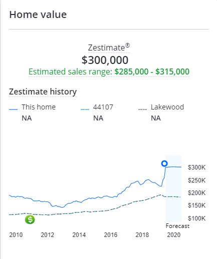Screen dimensions: 217x259
Task: Click the 2020 year axis label
Action: pos(174,235)
